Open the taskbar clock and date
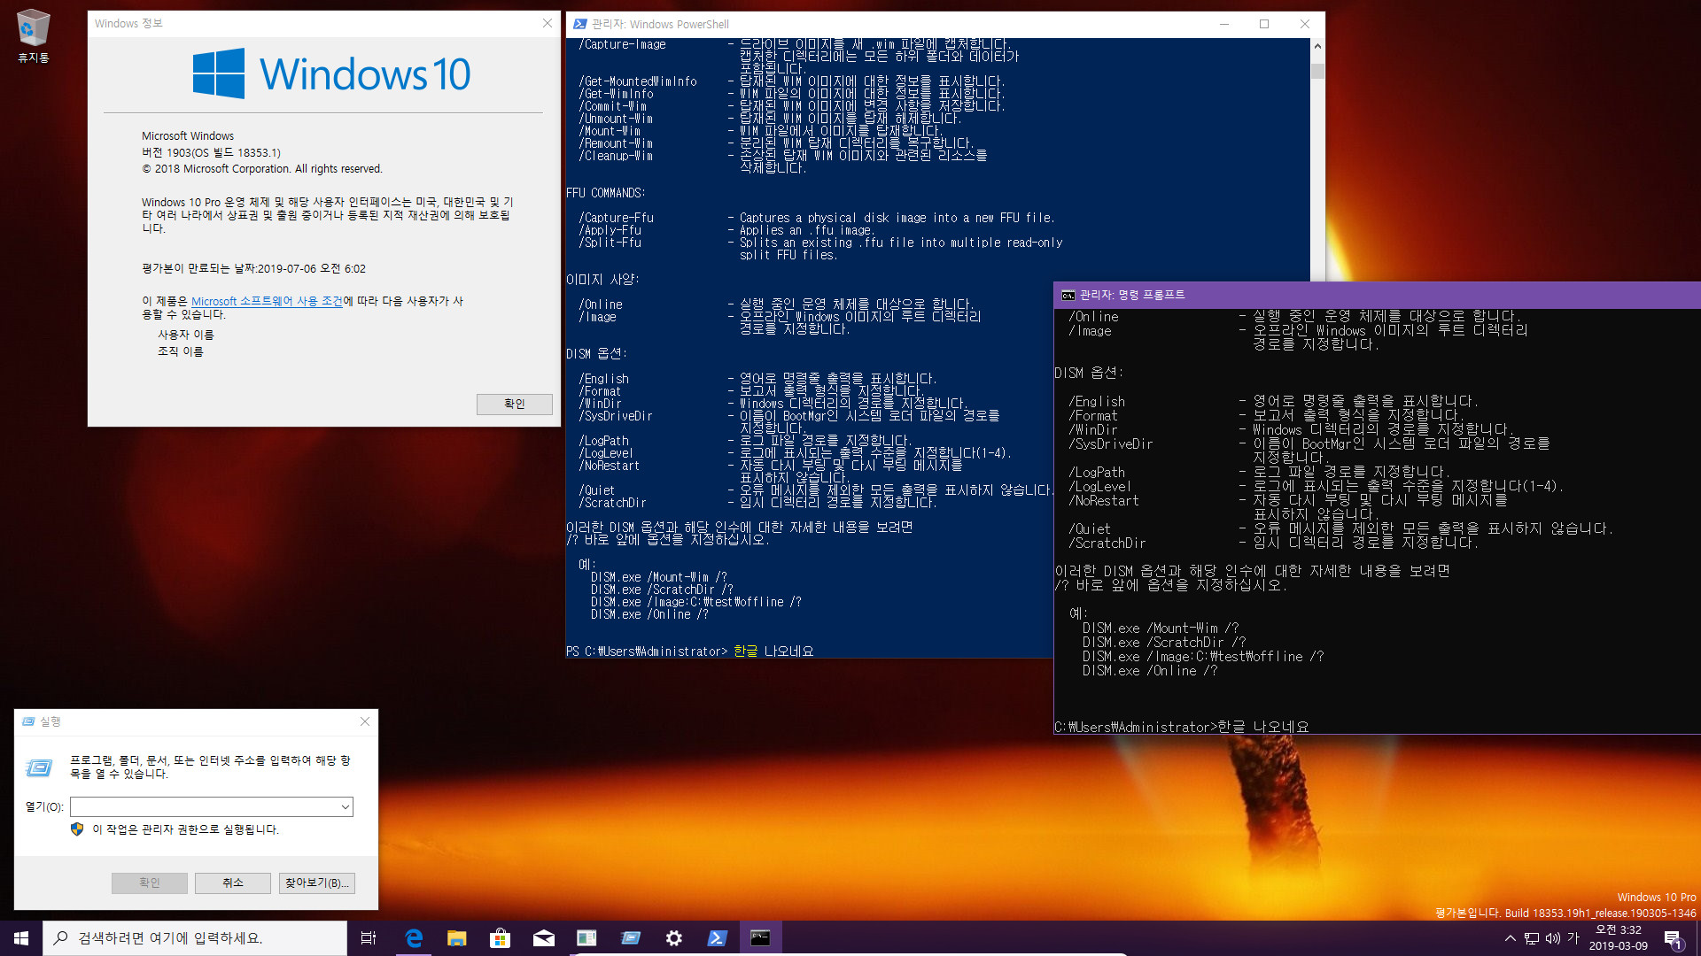This screenshot has width=1701, height=956. click(x=1619, y=938)
